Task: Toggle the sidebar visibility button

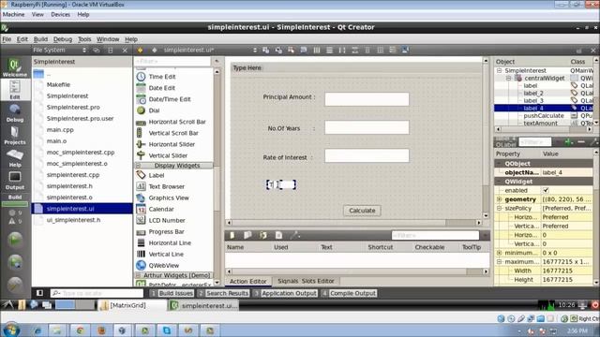Action: [x=39, y=293]
